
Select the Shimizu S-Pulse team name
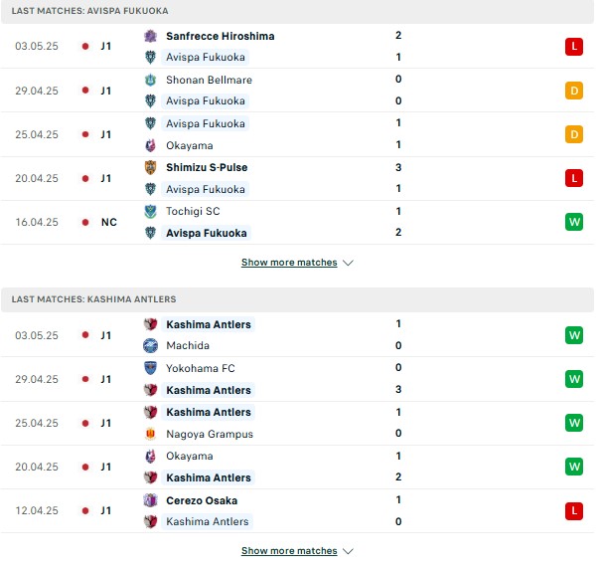click(207, 167)
